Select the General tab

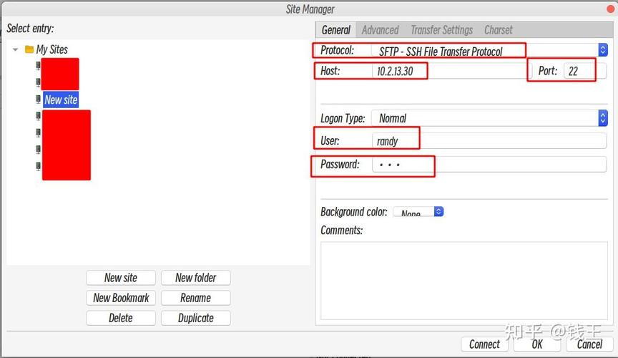click(x=335, y=30)
